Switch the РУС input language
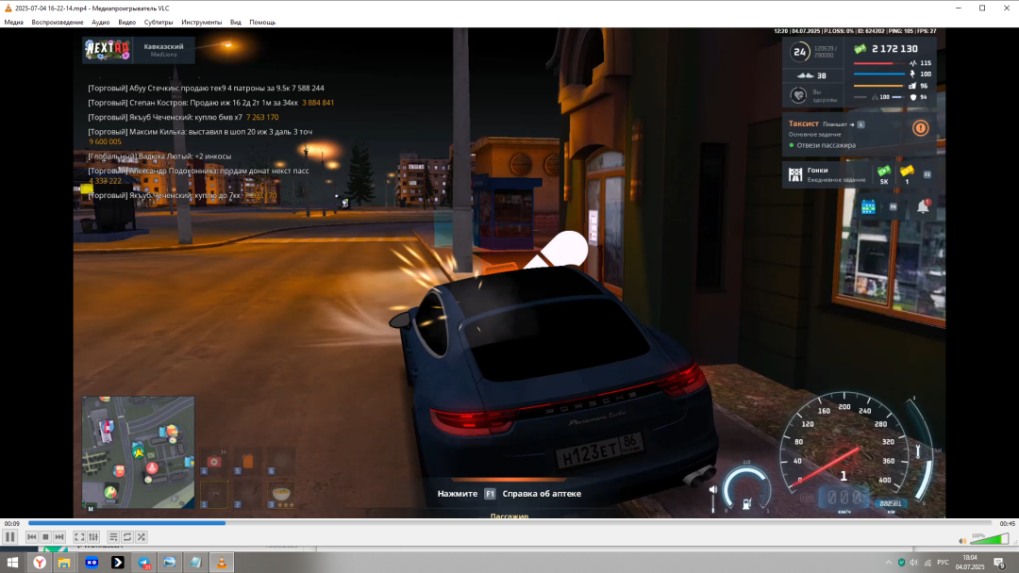Screen dimensions: 1019x573 (943, 563)
